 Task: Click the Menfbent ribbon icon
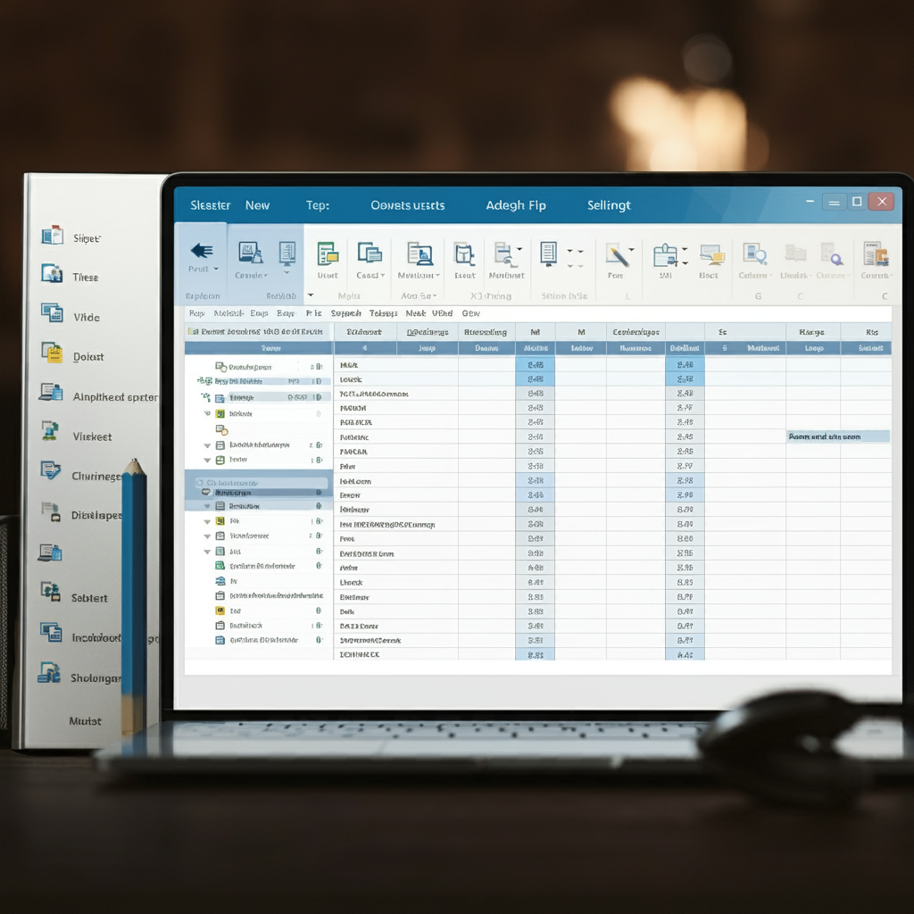coord(503,254)
